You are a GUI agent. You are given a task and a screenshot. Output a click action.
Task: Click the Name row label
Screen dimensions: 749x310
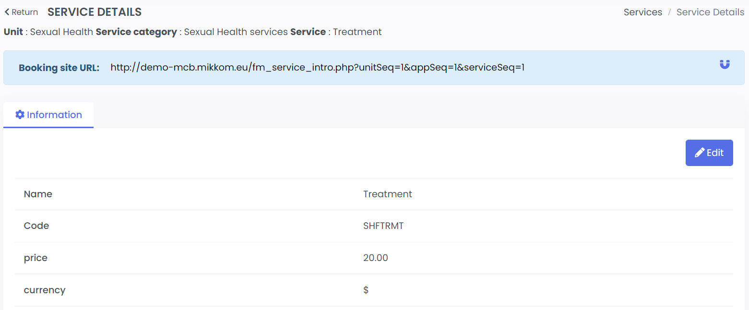point(38,194)
